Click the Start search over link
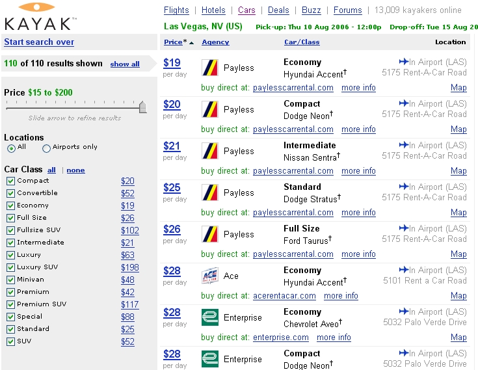The image size is (478, 370). 39,42
